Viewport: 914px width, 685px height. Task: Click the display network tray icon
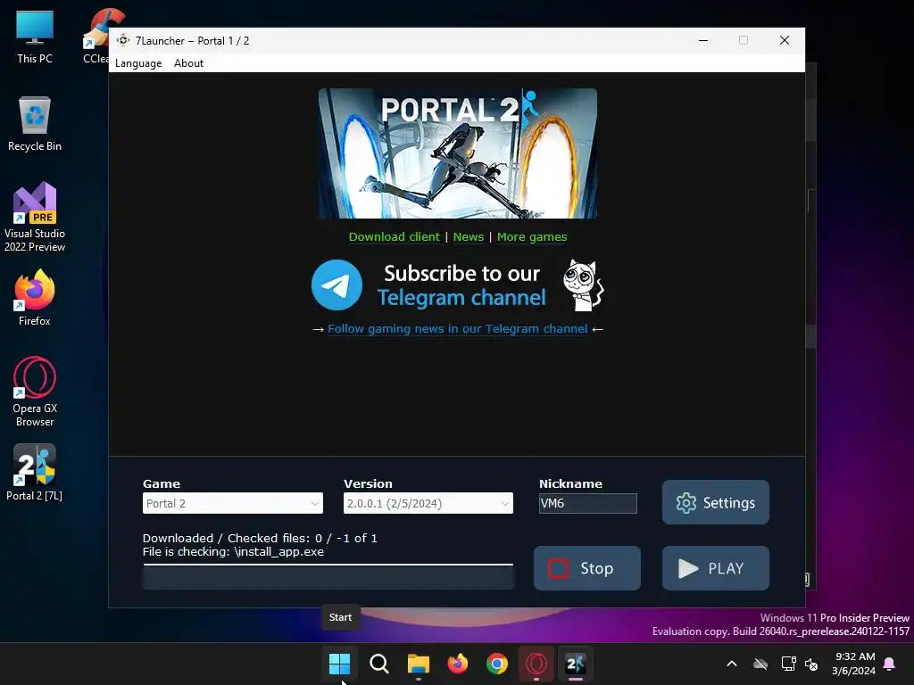788,664
